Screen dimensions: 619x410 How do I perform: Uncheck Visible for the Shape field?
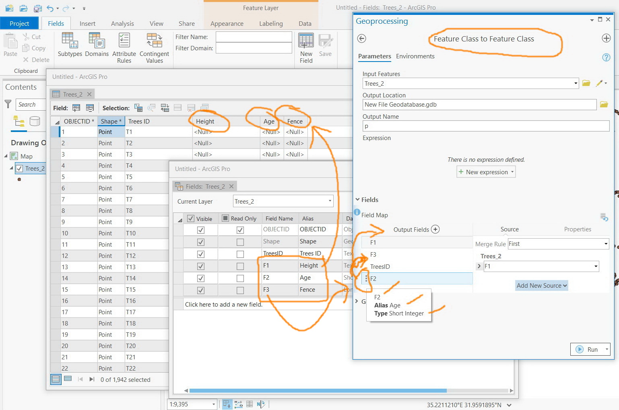click(x=200, y=242)
